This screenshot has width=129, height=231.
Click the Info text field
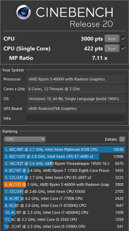pos(76,118)
